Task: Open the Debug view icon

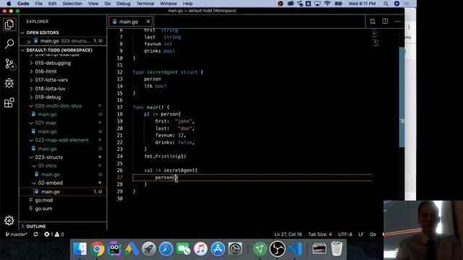Action: [x=9, y=83]
